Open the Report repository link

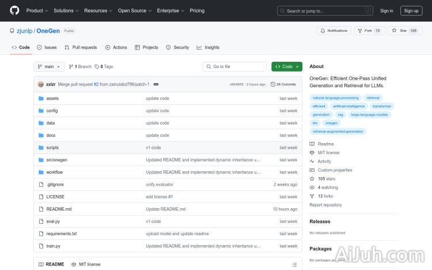coord(325,205)
